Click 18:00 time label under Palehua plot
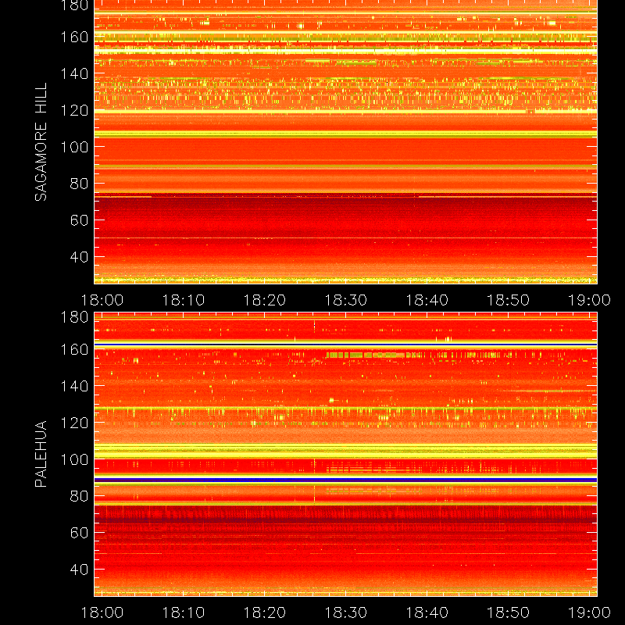This screenshot has height=625, width=625. click(102, 612)
